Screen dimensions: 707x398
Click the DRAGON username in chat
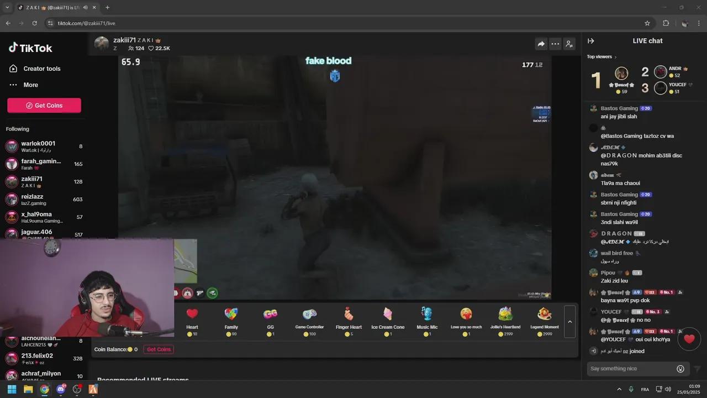616,234
